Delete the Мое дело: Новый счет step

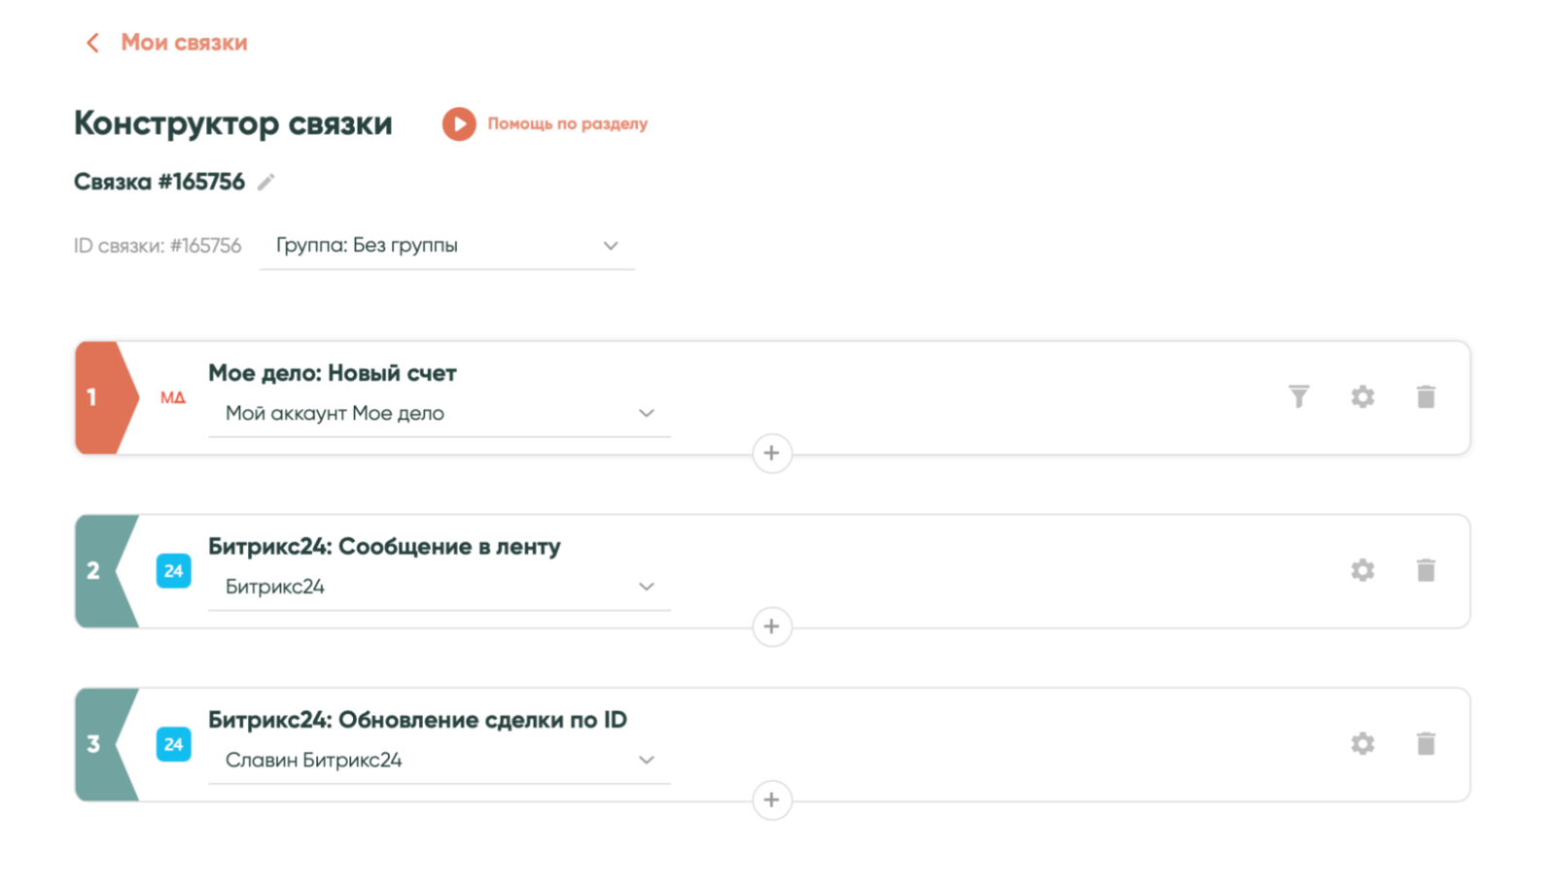point(1426,396)
